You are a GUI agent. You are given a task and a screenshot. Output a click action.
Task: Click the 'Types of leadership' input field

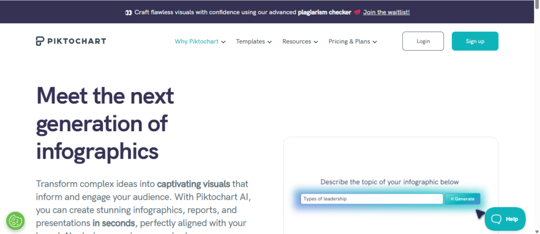click(x=371, y=199)
